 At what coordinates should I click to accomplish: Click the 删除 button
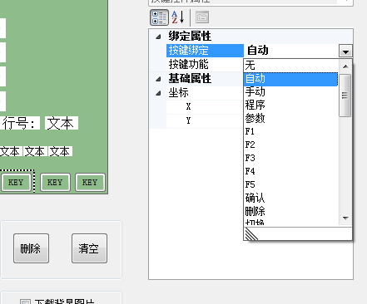(x=31, y=248)
